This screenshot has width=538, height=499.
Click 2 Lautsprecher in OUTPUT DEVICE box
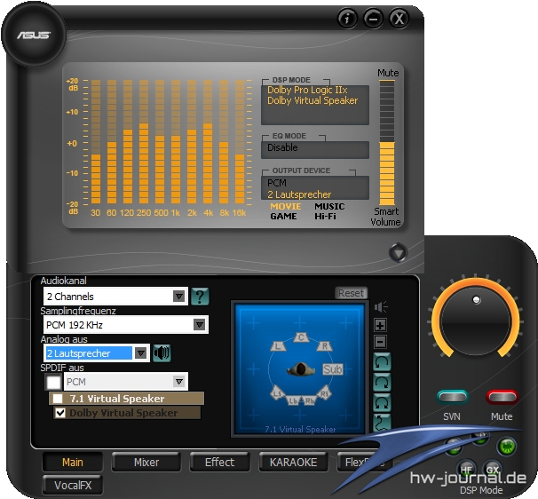[x=299, y=194]
